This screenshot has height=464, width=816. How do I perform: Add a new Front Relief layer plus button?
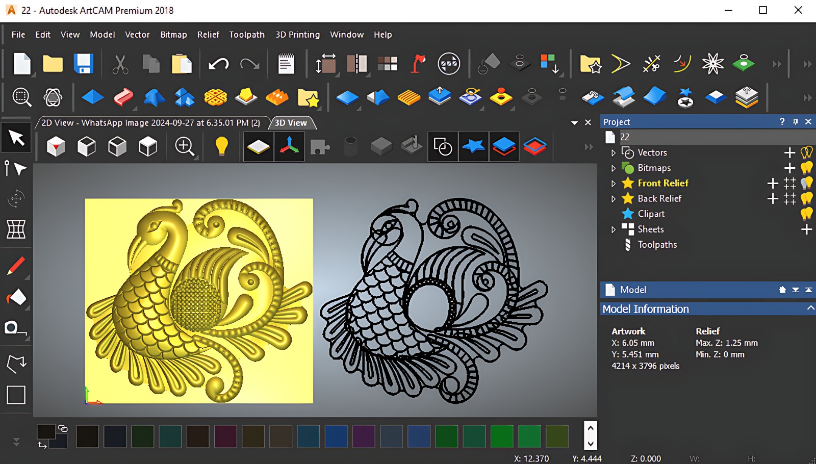pyautogui.click(x=773, y=183)
